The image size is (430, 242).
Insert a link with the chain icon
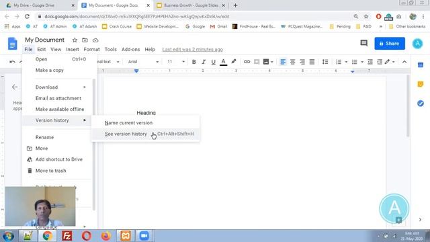[247, 62]
